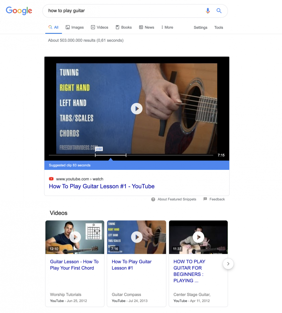
Task: Switch to the Images tab
Action: [x=75, y=27]
